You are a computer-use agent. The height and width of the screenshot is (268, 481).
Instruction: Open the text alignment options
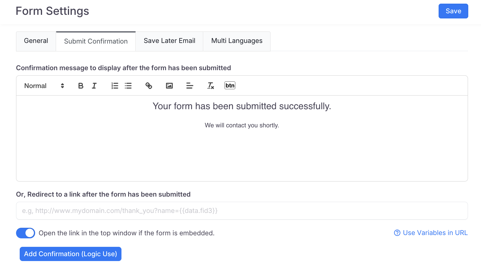[x=190, y=86]
